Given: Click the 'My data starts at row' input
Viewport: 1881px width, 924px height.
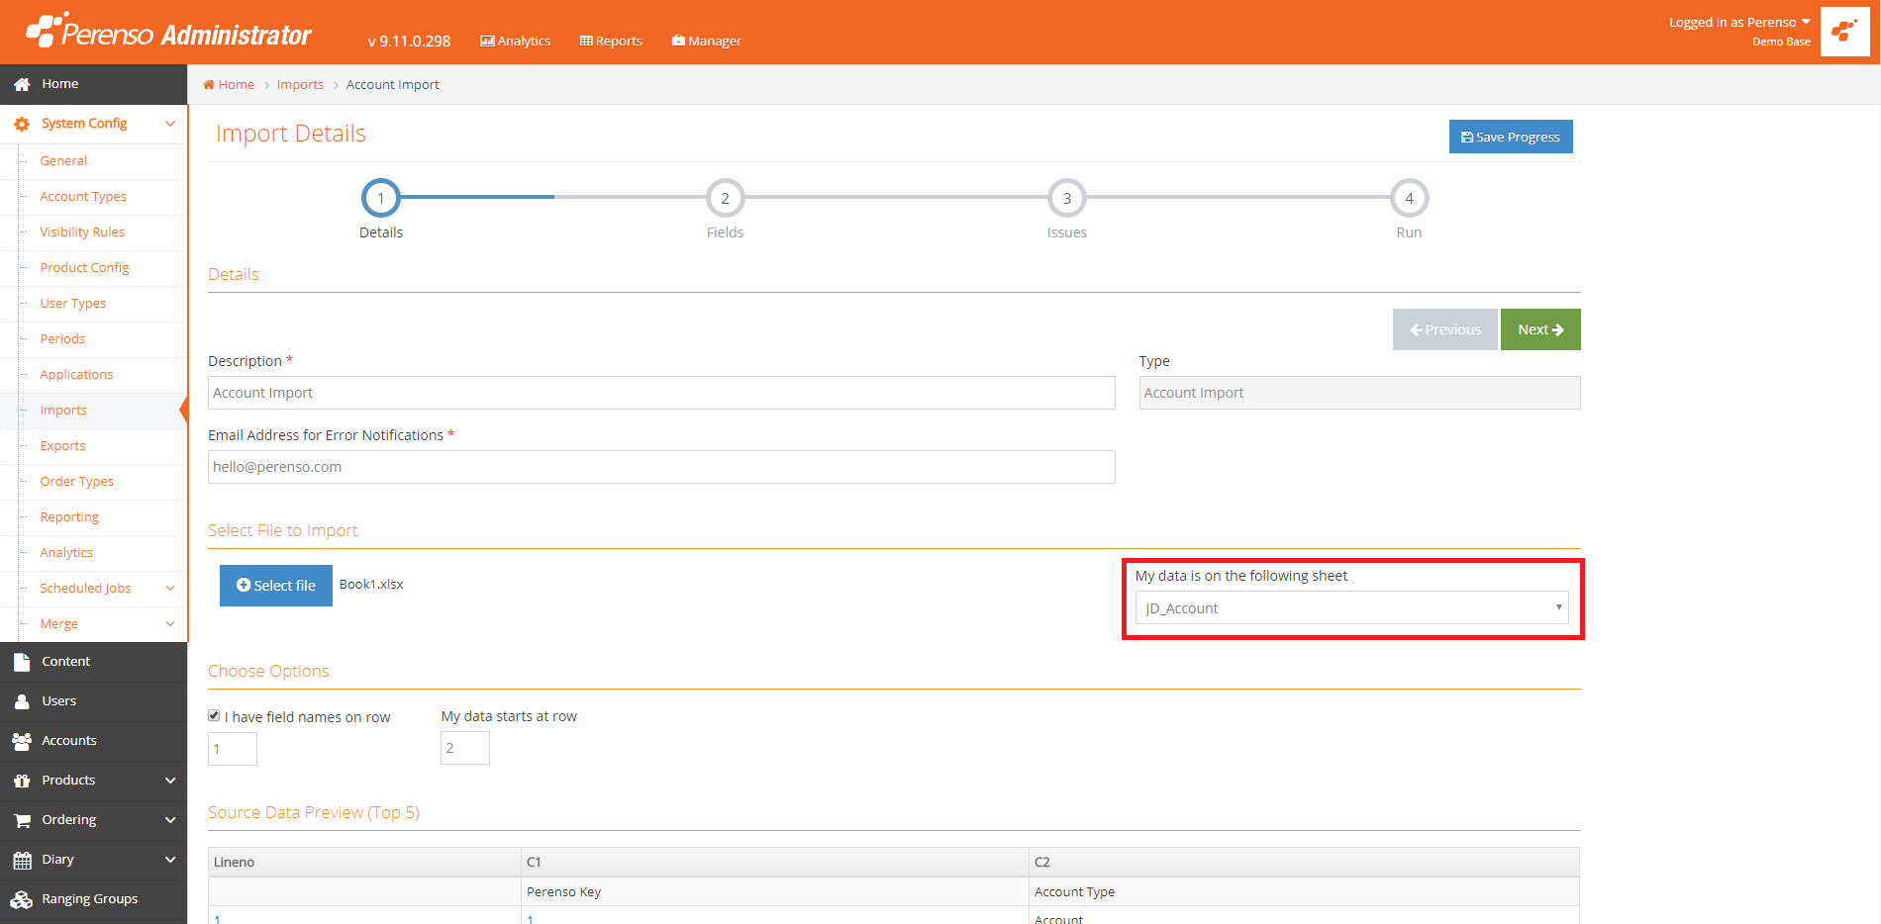Looking at the screenshot, I should click(x=465, y=748).
